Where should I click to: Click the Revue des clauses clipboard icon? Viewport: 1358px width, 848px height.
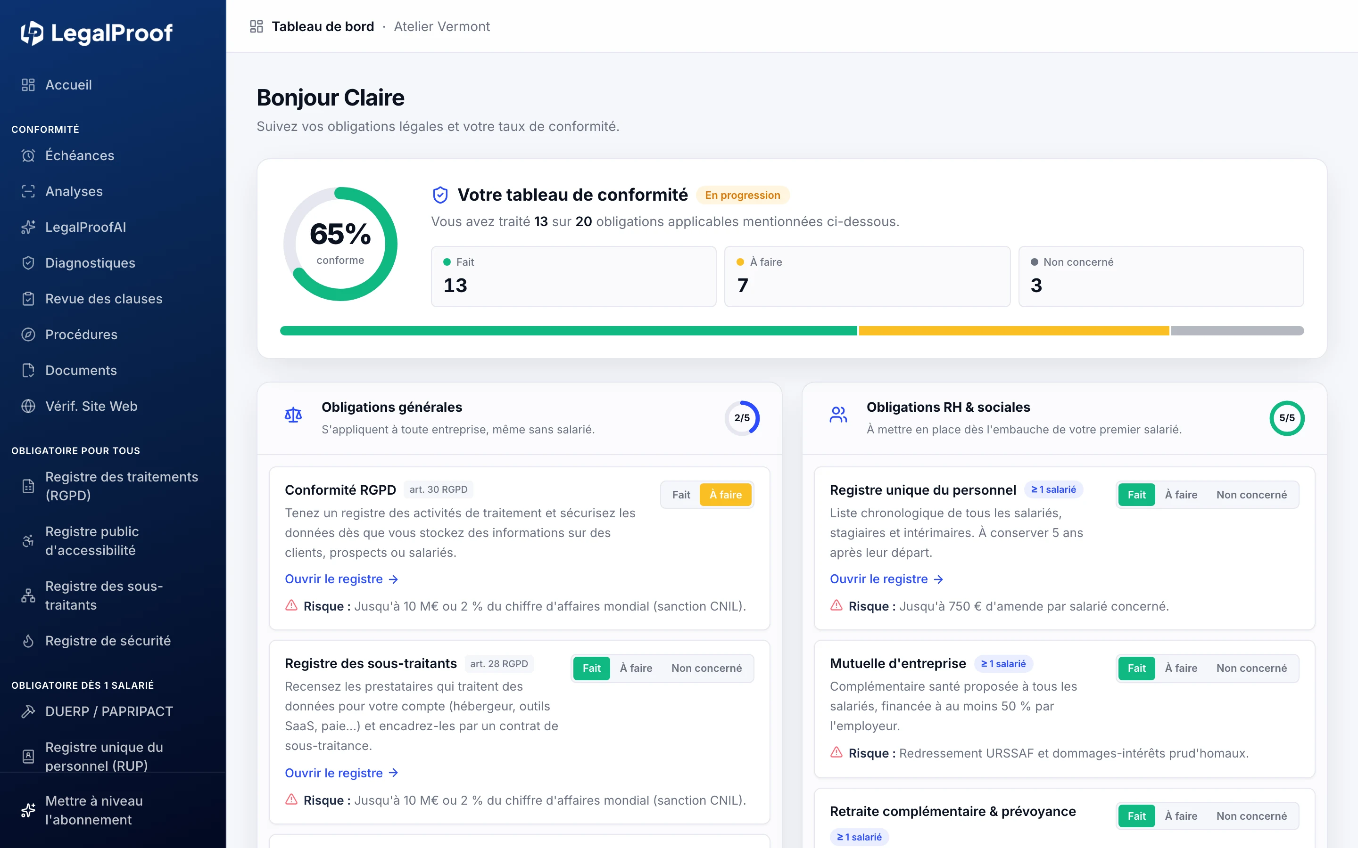pyautogui.click(x=28, y=299)
